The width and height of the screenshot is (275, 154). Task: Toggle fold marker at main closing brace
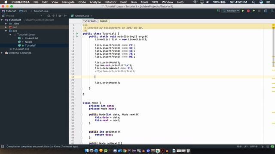(x=82, y=89)
